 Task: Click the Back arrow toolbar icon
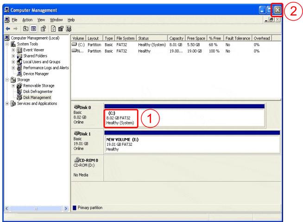tap(8, 29)
